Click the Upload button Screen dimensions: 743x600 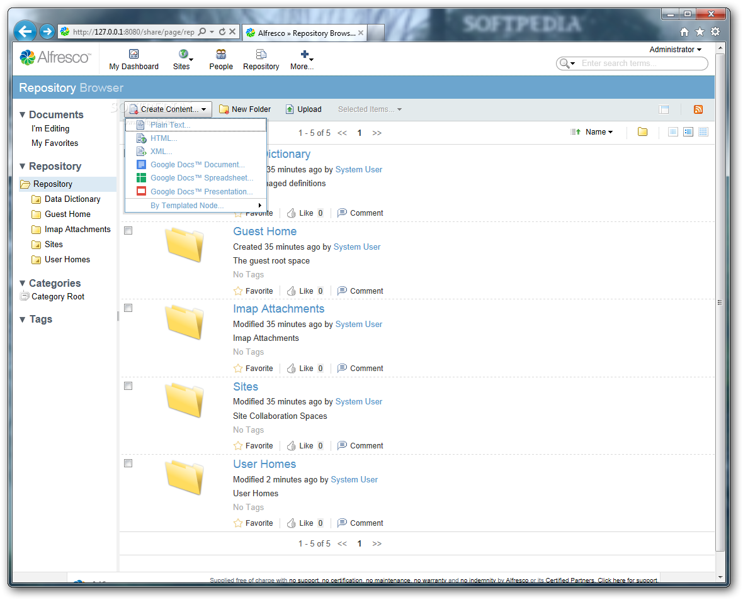(x=303, y=109)
